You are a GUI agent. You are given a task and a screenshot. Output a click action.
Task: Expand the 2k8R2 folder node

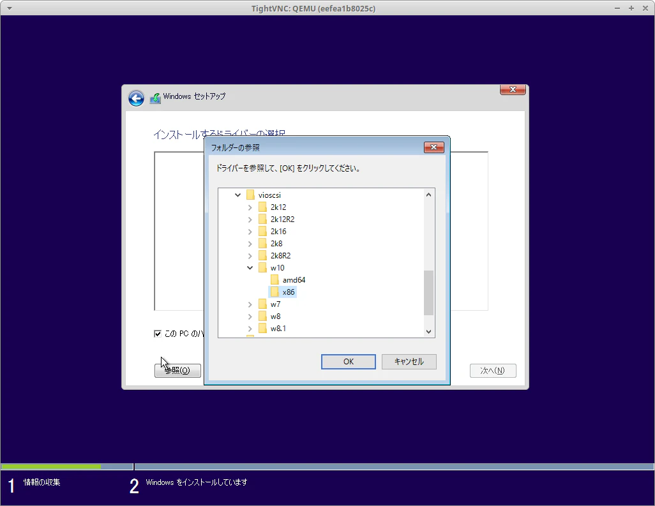click(x=250, y=256)
